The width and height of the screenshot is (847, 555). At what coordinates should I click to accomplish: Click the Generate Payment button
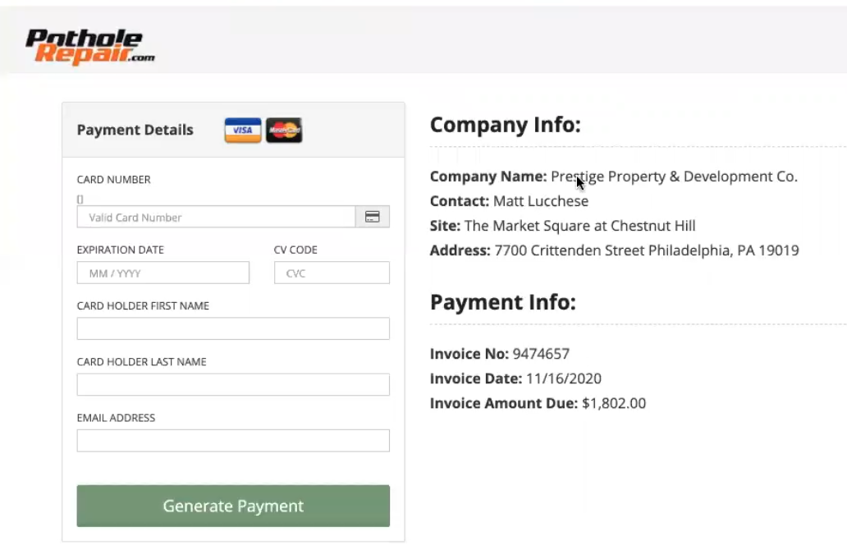point(233,506)
